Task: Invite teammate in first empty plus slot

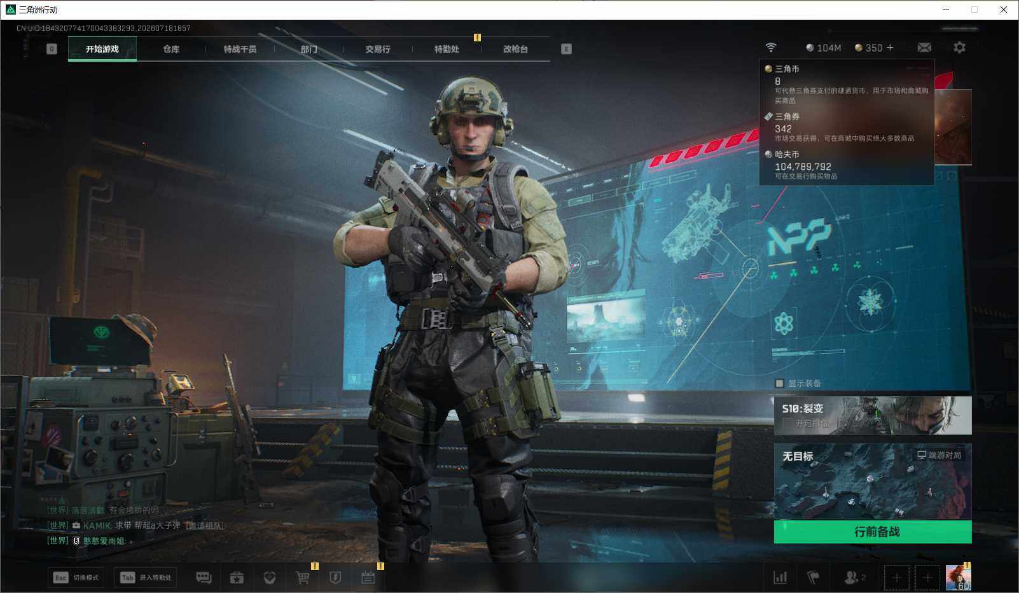Action: (x=896, y=578)
